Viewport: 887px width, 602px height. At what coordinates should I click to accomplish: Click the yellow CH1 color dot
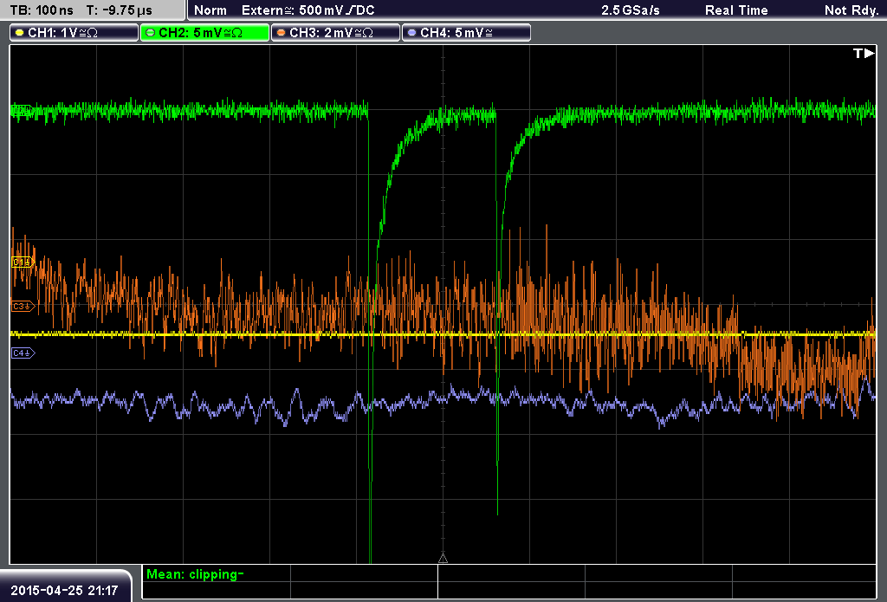coord(20,33)
